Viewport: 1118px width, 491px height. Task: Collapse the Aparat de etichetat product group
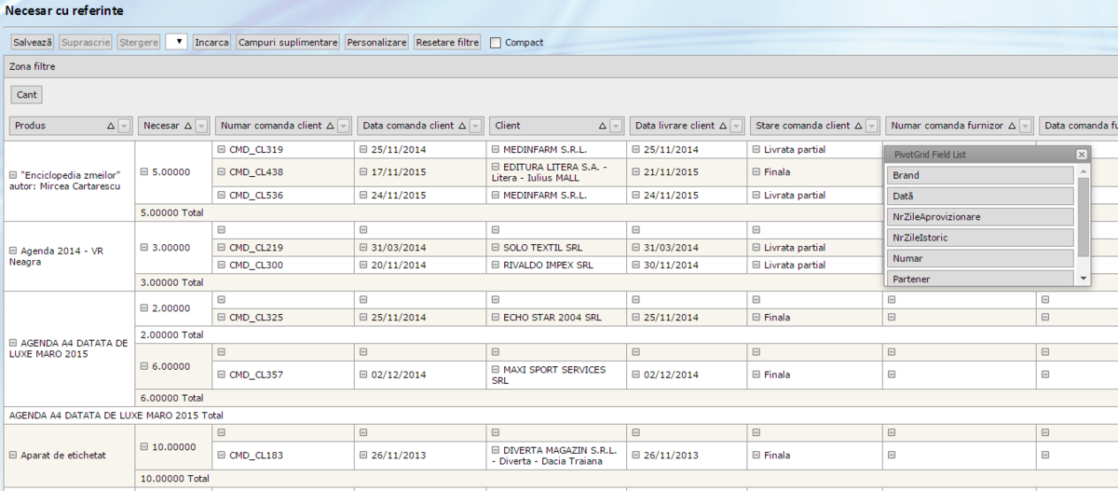13,455
